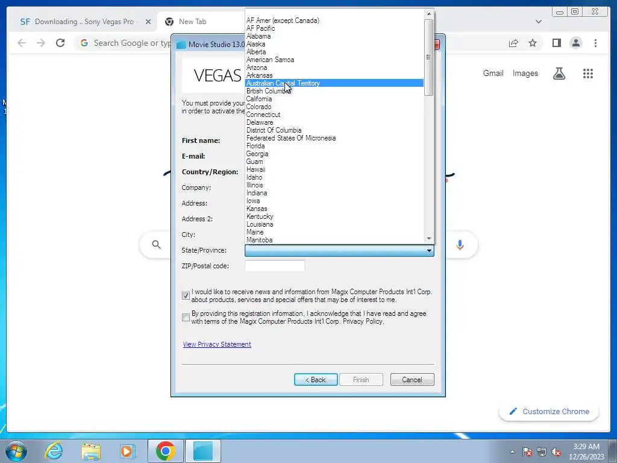This screenshot has width=617, height=463.
Task: Reload the page with the refresh icon
Action: point(60,43)
